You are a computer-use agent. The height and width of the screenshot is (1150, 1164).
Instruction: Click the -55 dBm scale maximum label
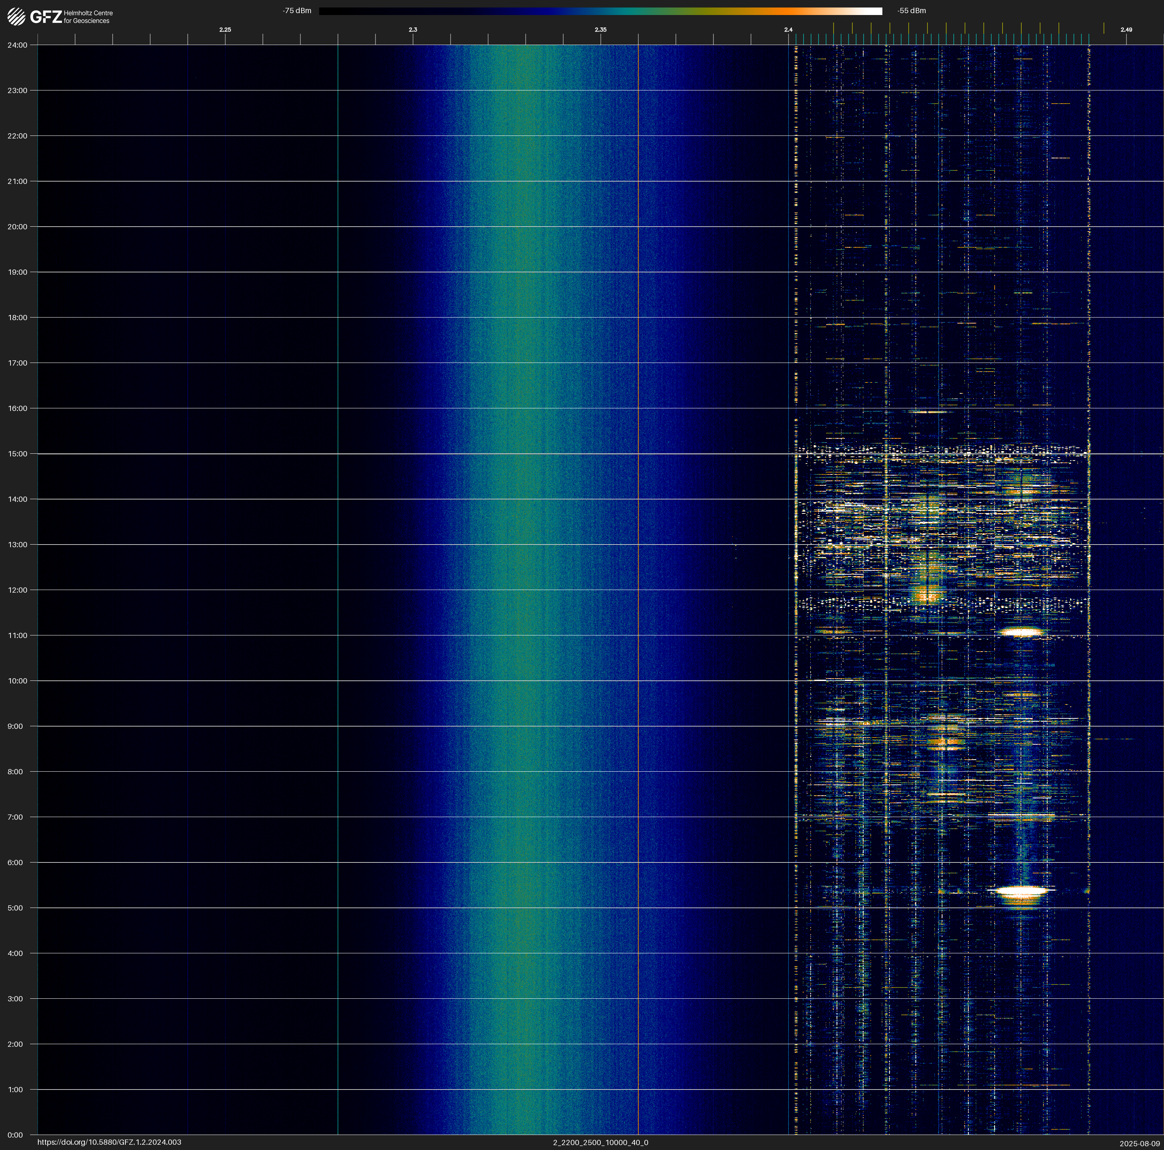tap(912, 11)
